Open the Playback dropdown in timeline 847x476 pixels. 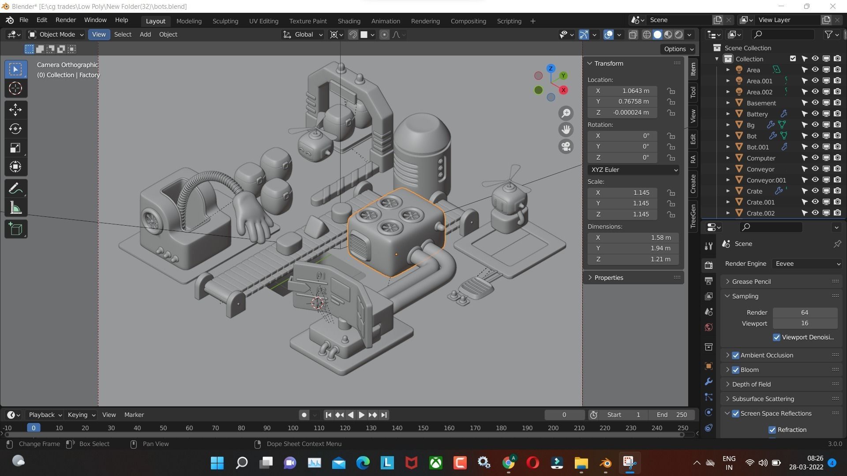click(x=45, y=415)
